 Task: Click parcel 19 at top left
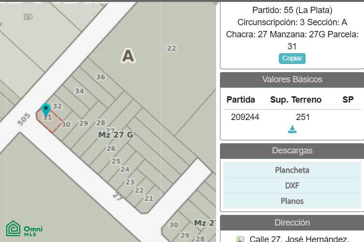[28, 17]
